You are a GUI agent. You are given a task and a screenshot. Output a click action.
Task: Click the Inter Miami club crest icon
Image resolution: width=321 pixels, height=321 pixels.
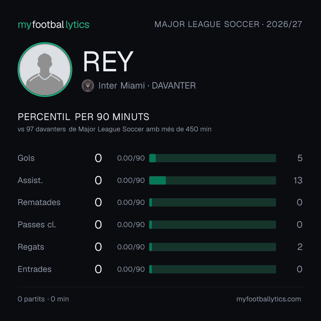(88, 85)
